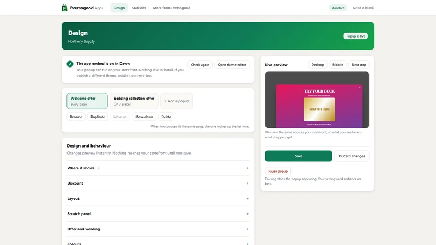436x245 pixels.
Task: Move the popup down
Action: [x=144, y=117]
